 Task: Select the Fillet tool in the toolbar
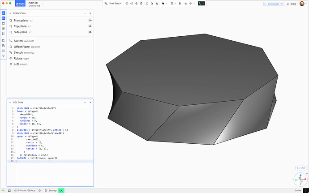(147, 4)
